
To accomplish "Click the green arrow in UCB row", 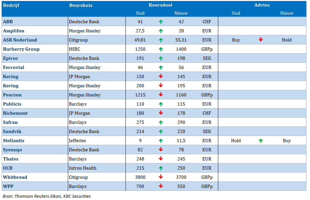I will [x=161, y=168].
